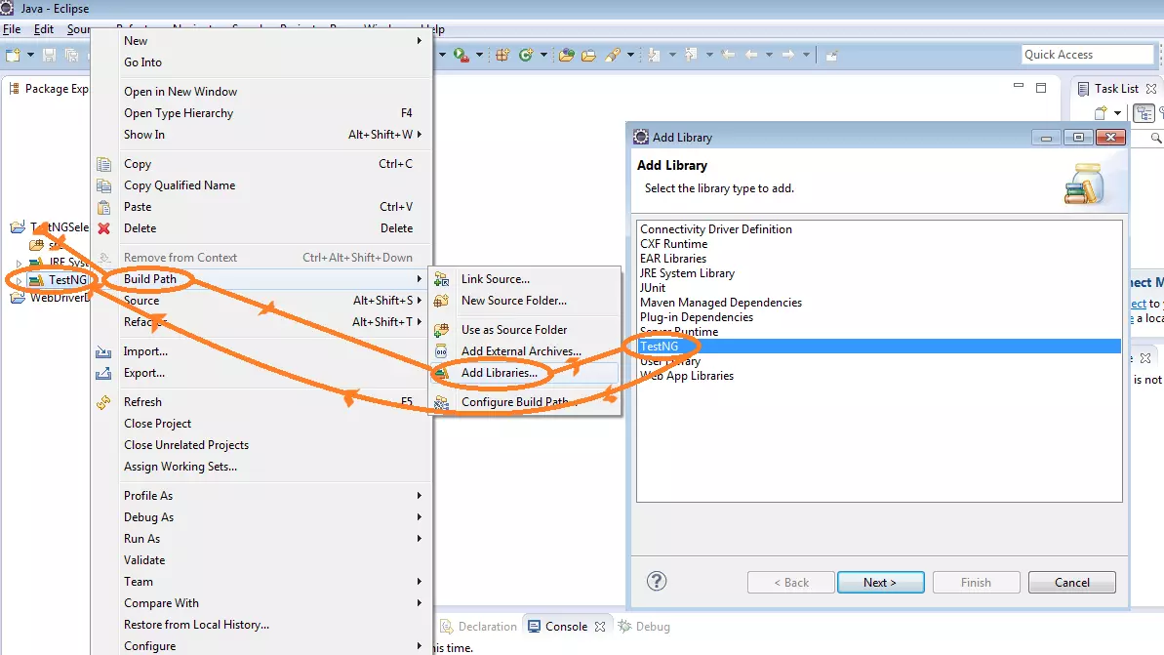Viewport: 1164px width, 655px height.
Task: Maximize the editor area
Action: [1041, 88]
